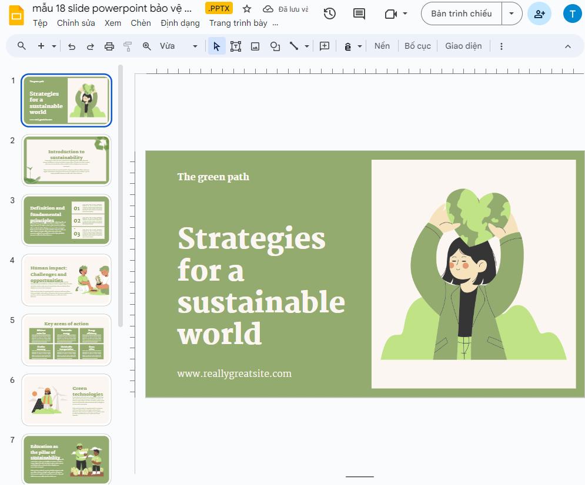
Task: Open version history via clock icon
Action: [329, 13]
